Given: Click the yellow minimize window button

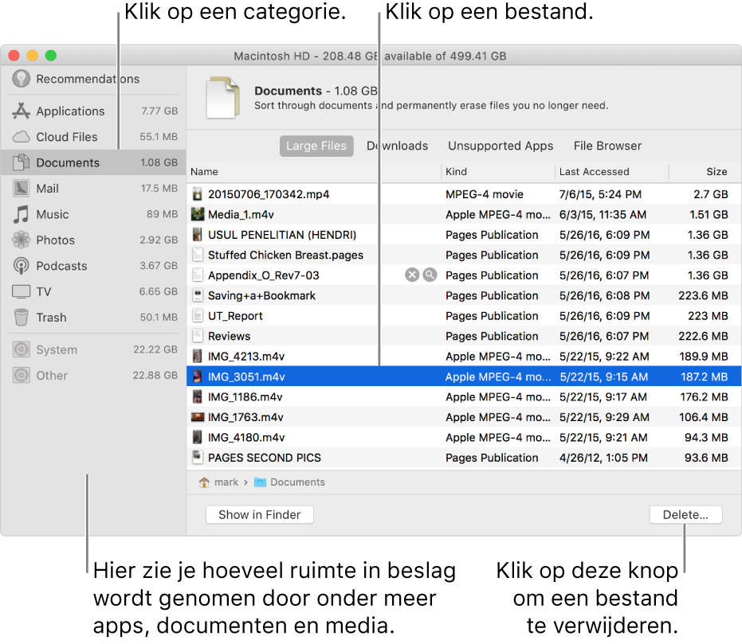Looking at the screenshot, I should pyautogui.click(x=32, y=55).
